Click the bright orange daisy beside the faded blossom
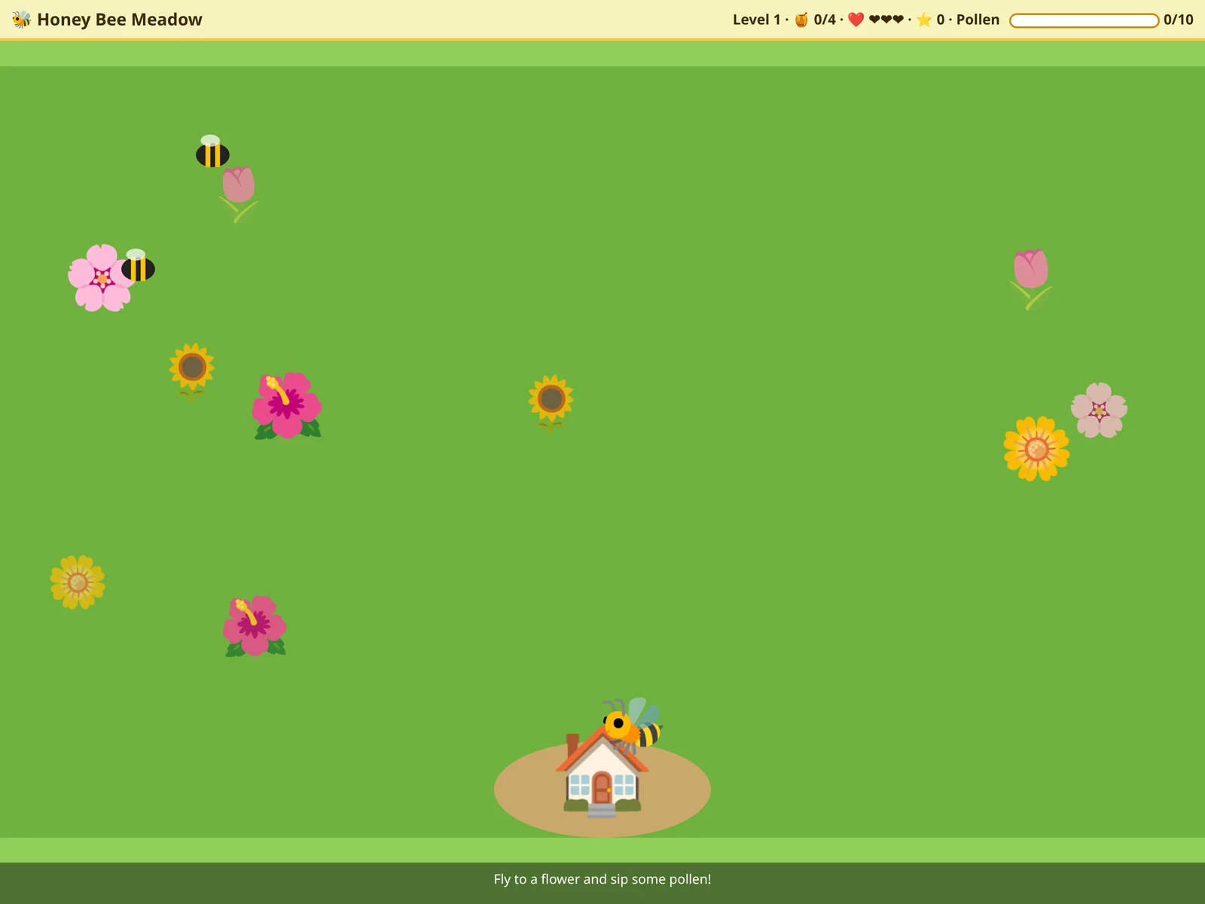1205x904 pixels. 1036,449
